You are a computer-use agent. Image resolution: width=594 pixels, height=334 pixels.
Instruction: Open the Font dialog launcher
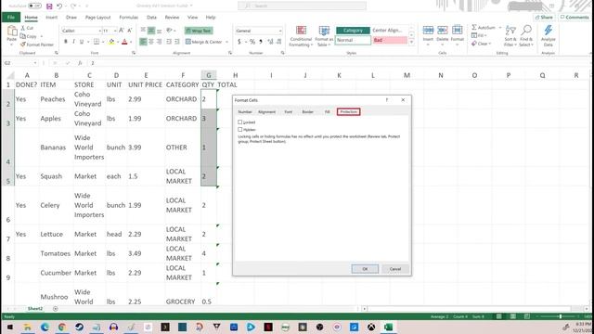(134, 54)
